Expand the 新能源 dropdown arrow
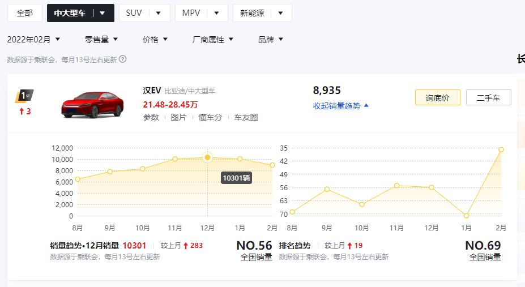The width and height of the screenshot is (525, 287). (x=280, y=13)
